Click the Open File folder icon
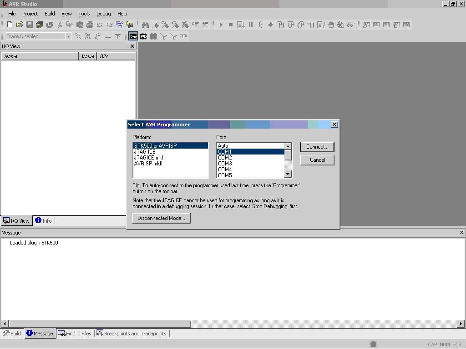The width and height of the screenshot is (466, 349). [20, 25]
